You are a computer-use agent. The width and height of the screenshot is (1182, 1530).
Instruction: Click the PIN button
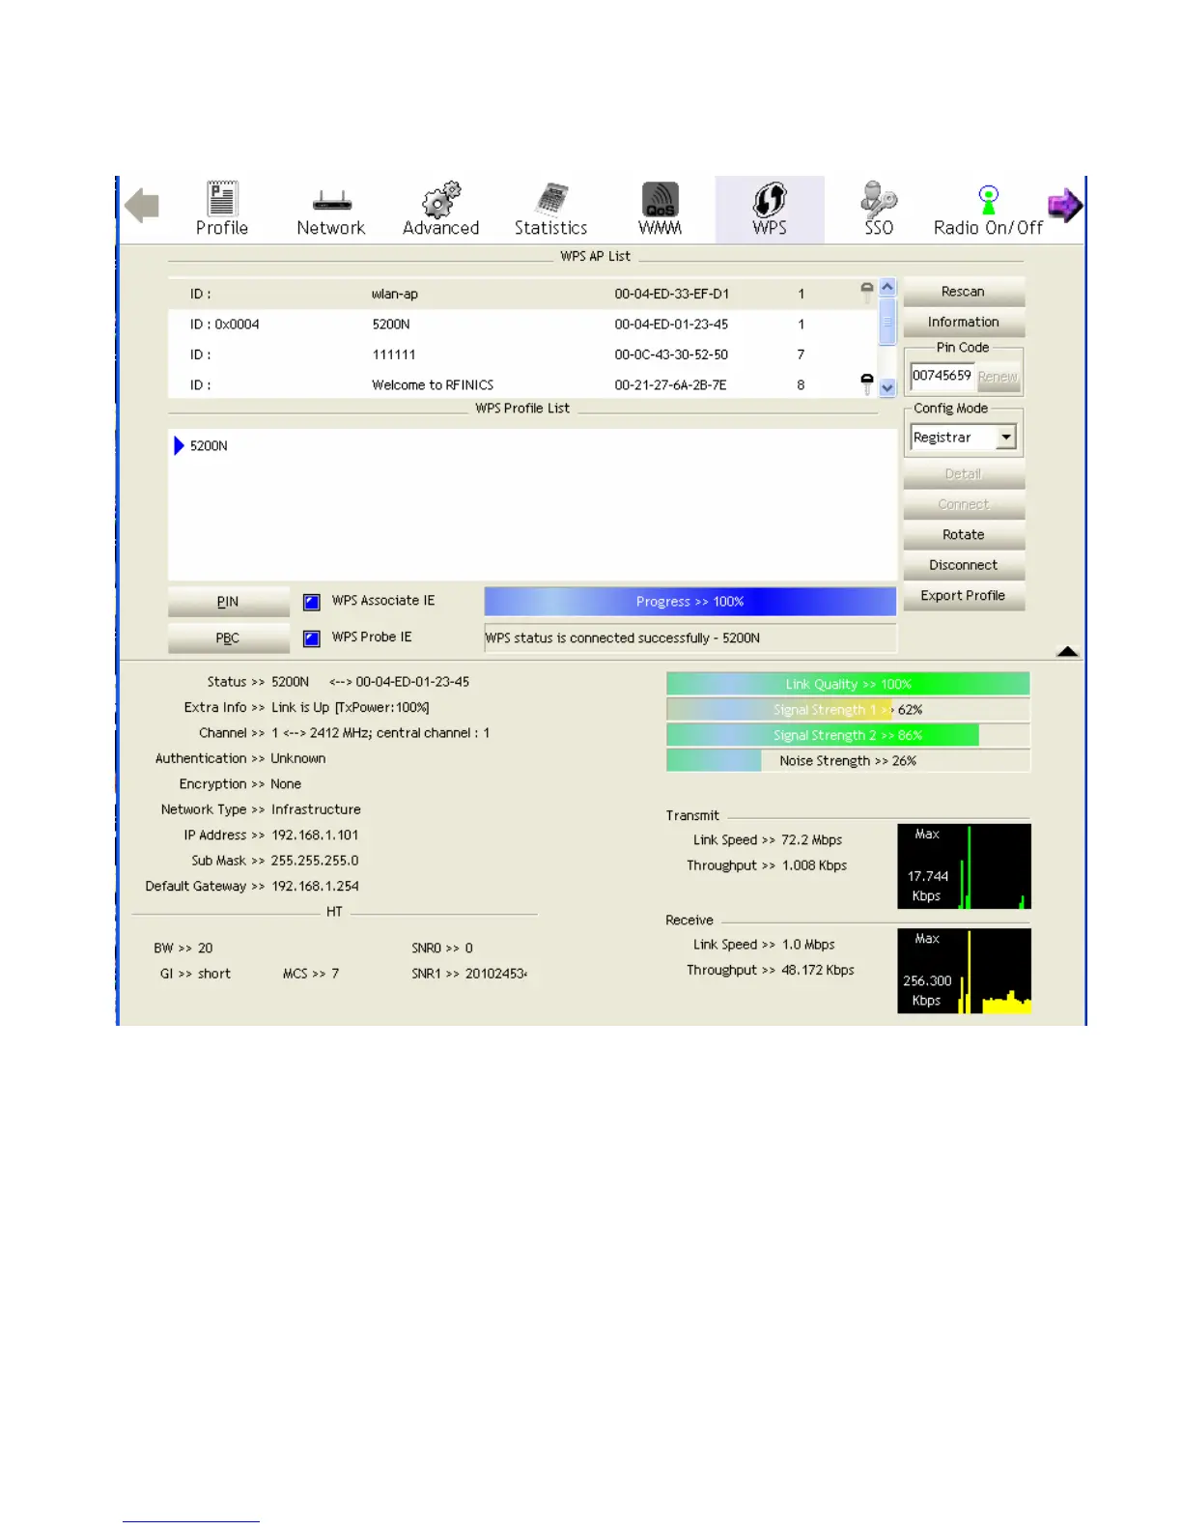pyautogui.click(x=228, y=602)
